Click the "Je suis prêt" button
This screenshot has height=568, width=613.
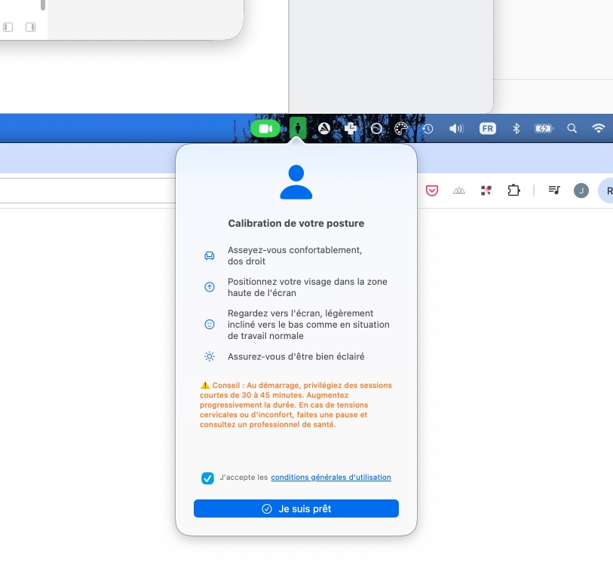click(296, 508)
